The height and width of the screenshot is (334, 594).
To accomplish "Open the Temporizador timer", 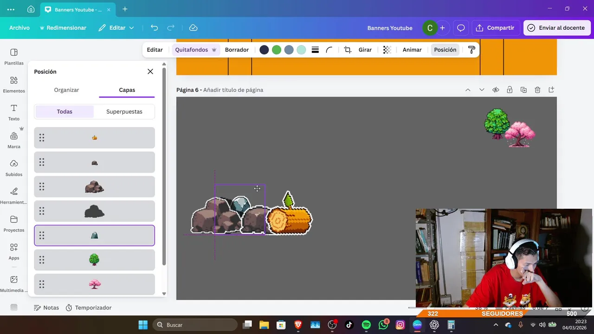I will pyautogui.click(x=89, y=308).
